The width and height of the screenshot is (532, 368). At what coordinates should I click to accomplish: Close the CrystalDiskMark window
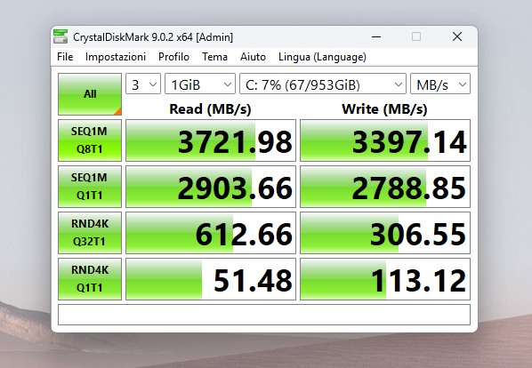(x=457, y=36)
